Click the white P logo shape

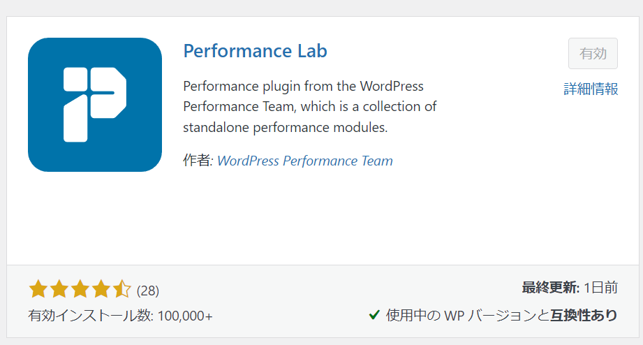(95, 105)
